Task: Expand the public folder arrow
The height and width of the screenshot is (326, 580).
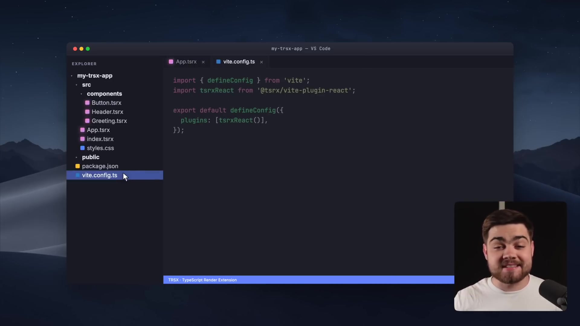Action: (77, 157)
